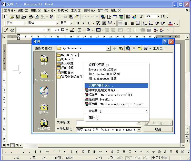Click the Paste clipboard icon

pos(71,17)
